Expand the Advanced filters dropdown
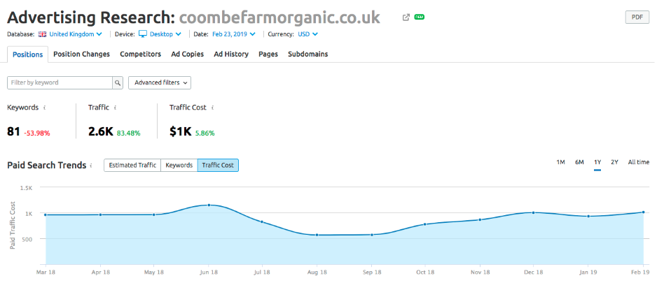The width and height of the screenshot is (657, 283). 160,82
